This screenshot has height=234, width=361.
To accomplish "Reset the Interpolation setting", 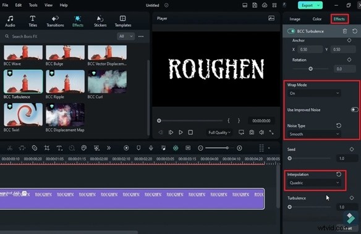I will tap(339, 174).
